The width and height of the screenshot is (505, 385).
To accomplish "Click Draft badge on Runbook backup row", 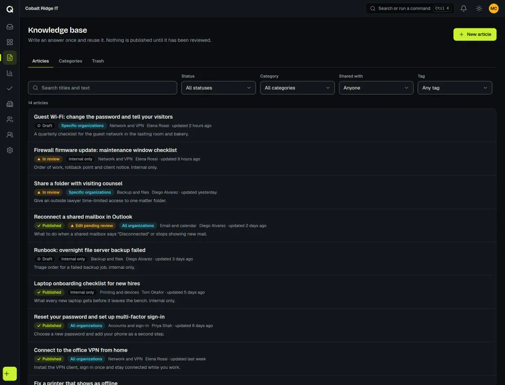I will point(45,259).
